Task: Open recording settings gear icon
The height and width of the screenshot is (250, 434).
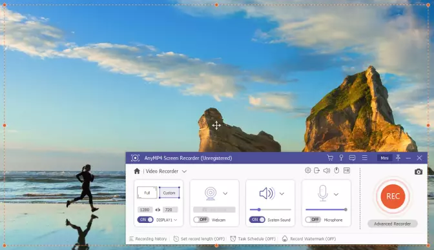Action: [307, 171]
